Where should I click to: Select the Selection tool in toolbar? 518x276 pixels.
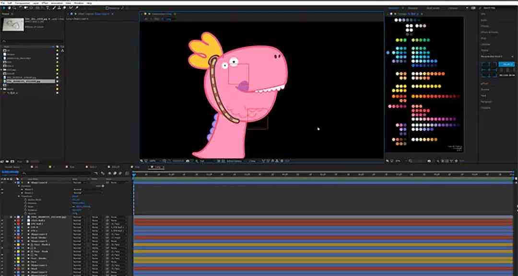coord(4,8)
